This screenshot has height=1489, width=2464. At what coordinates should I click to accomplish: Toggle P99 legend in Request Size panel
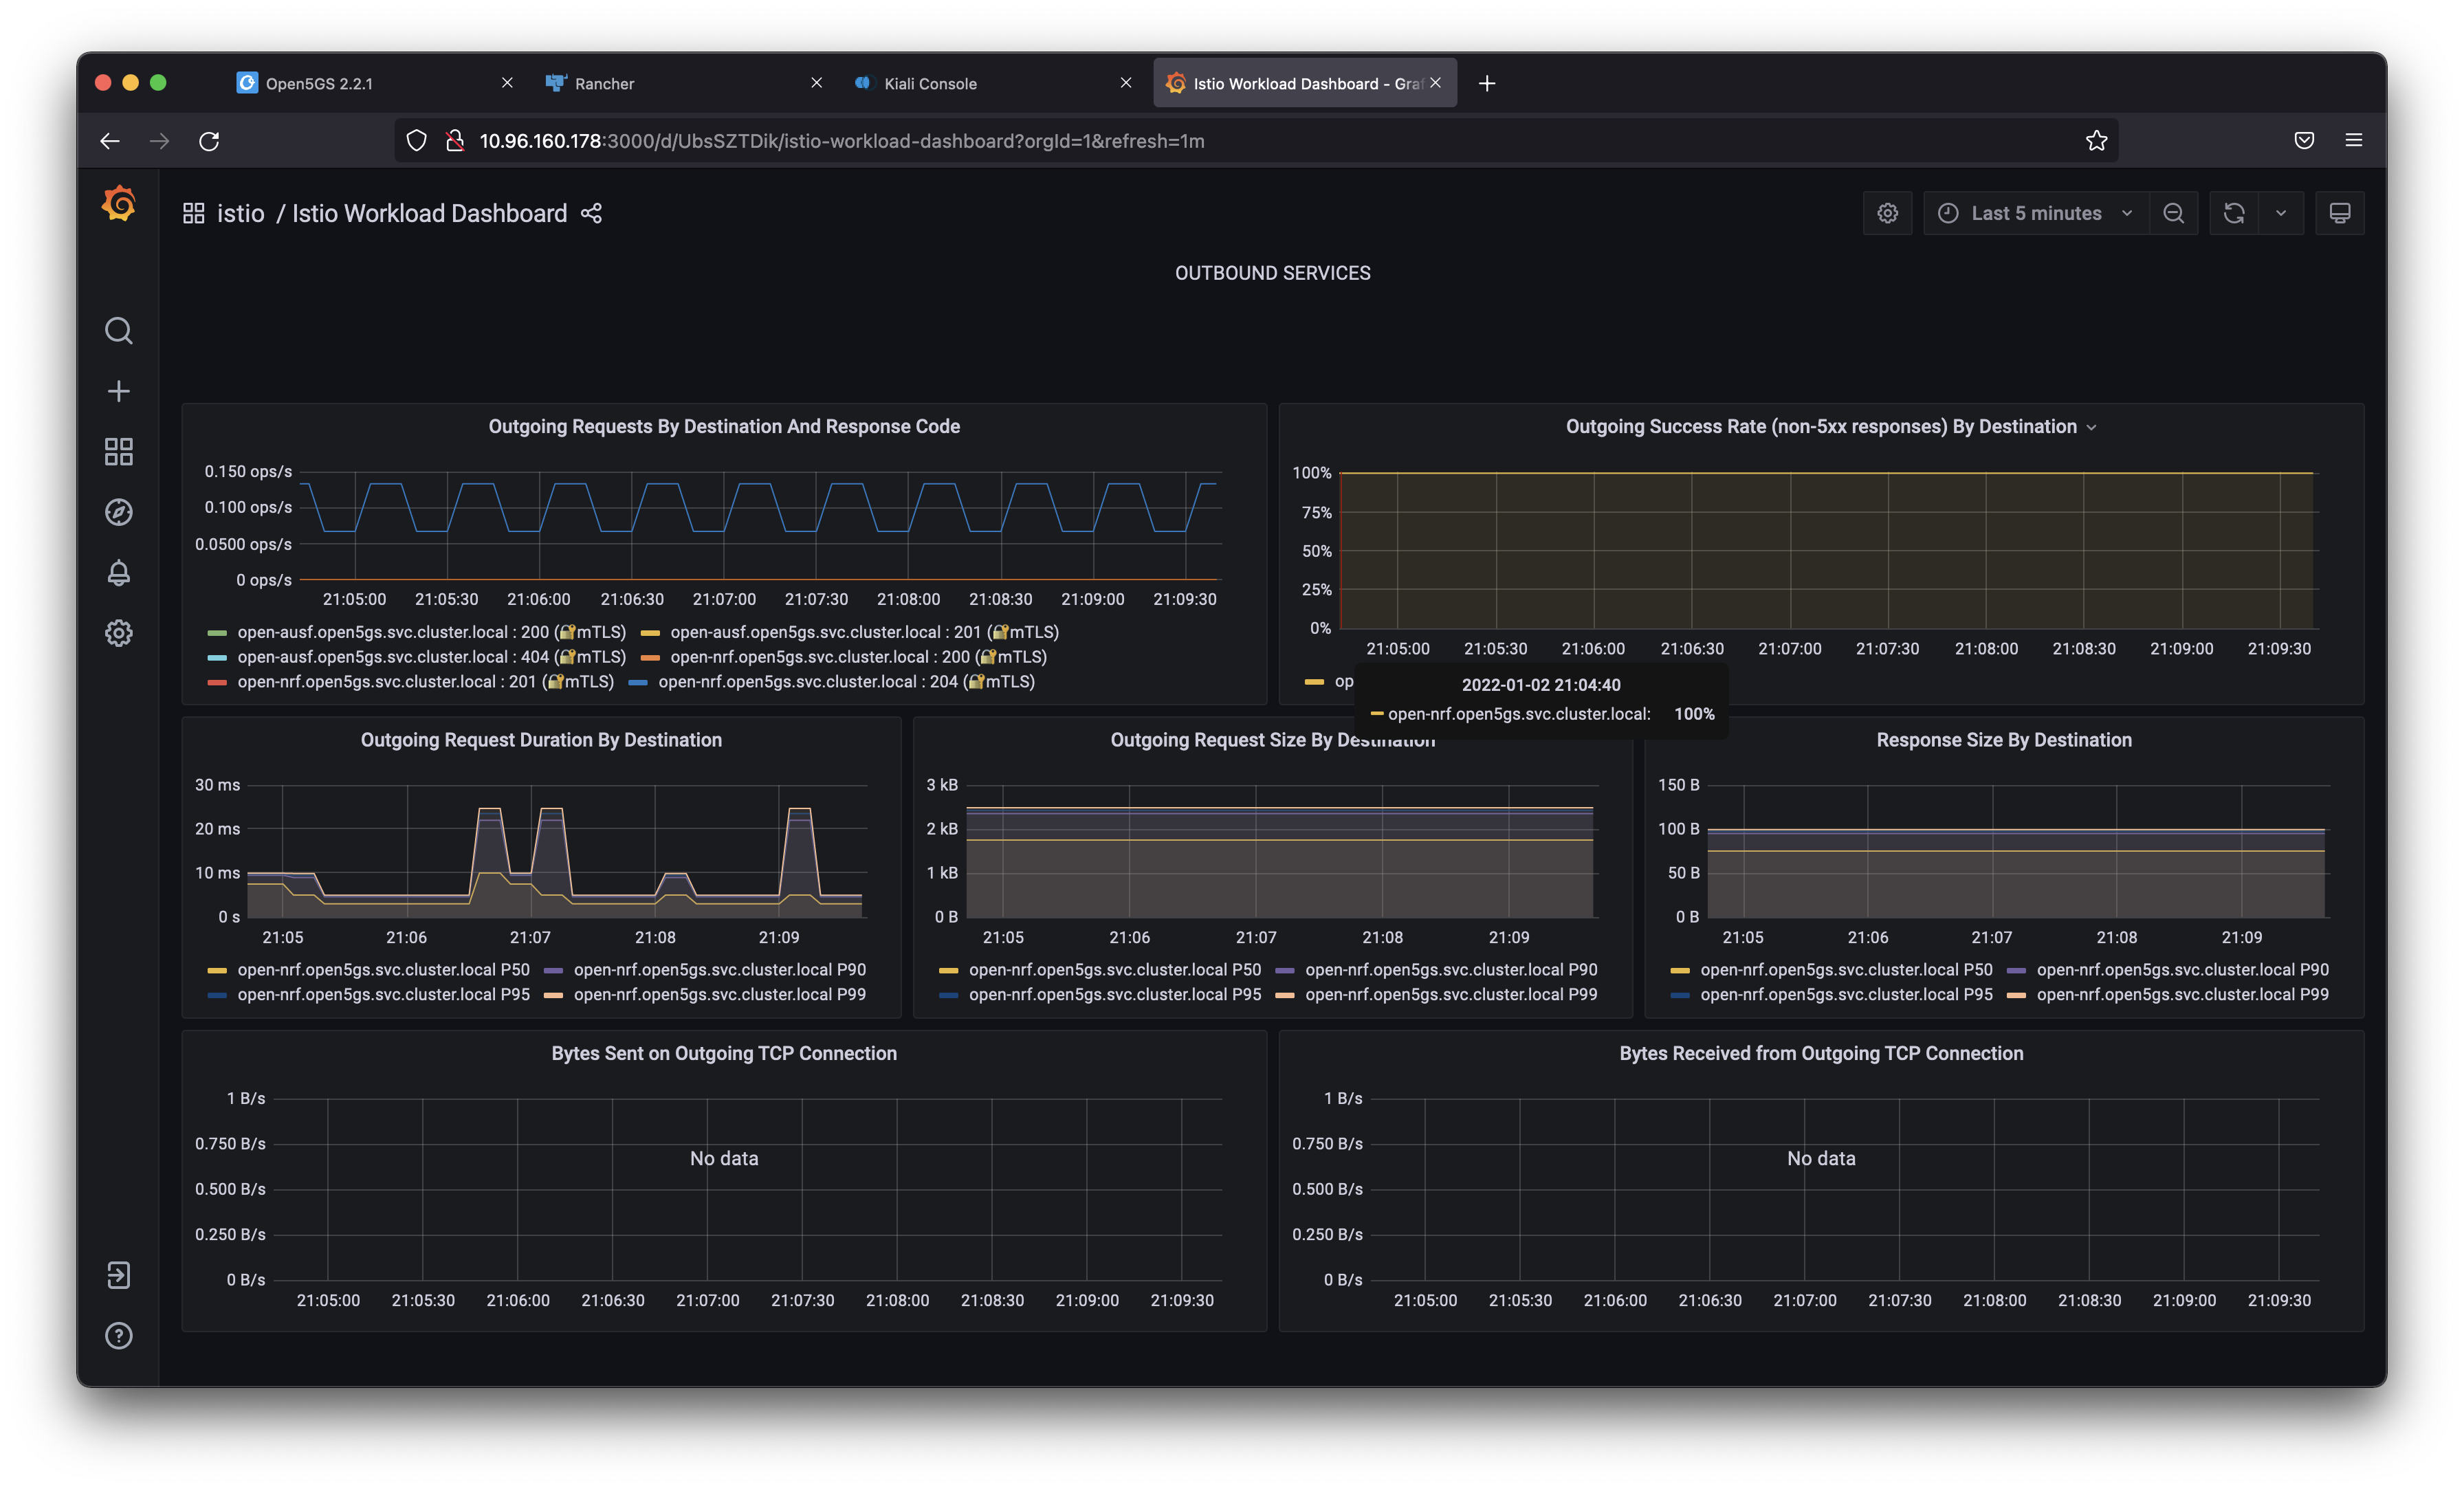pos(1451,995)
